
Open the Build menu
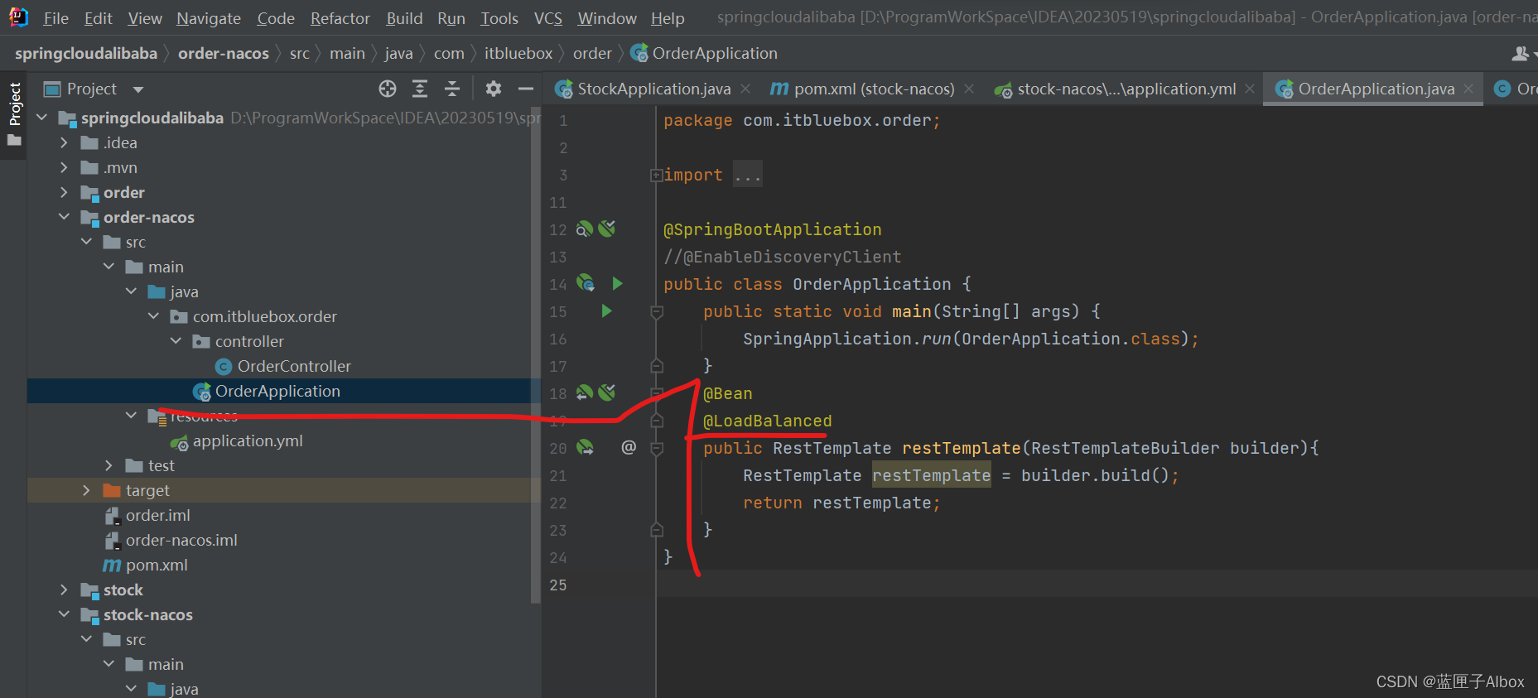(404, 18)
